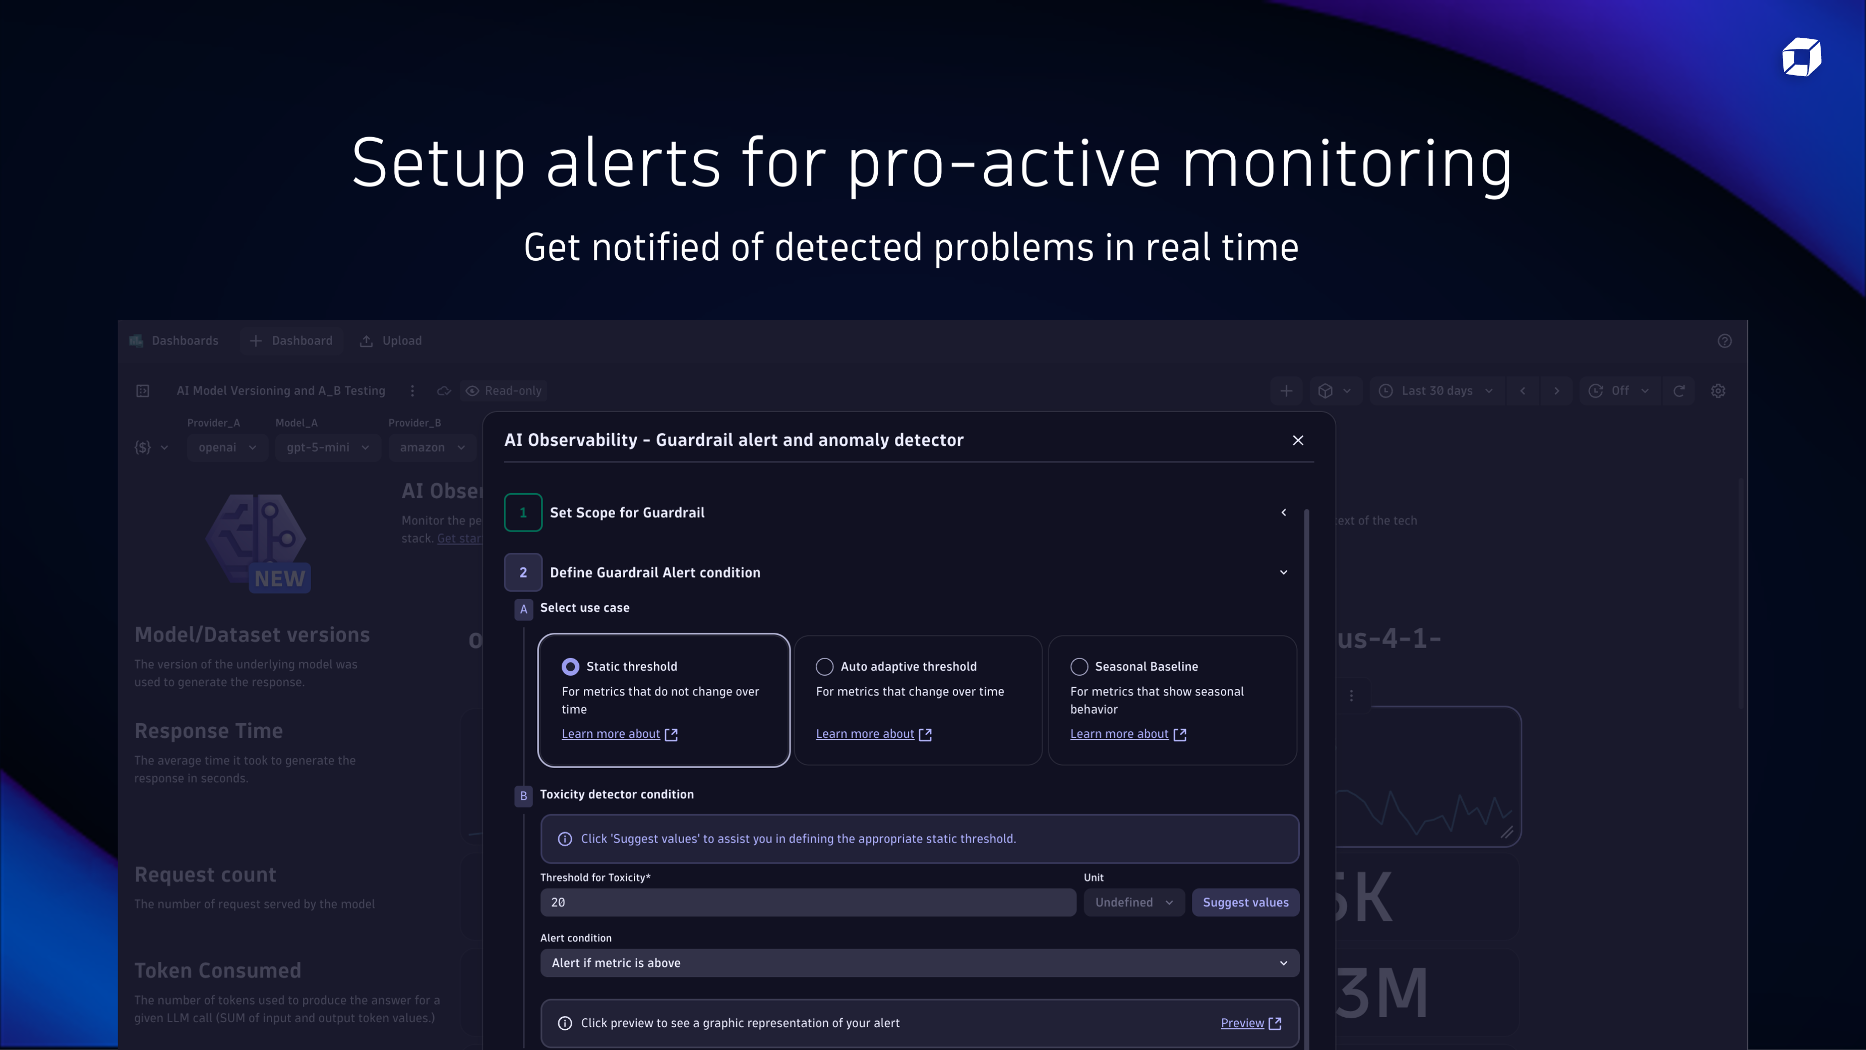
Task: Open help using the question mark icon
Action: point(1724,340)
